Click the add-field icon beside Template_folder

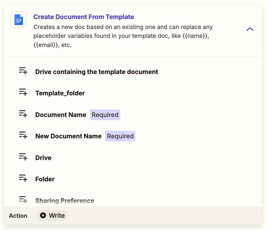[x=23, y=92]
